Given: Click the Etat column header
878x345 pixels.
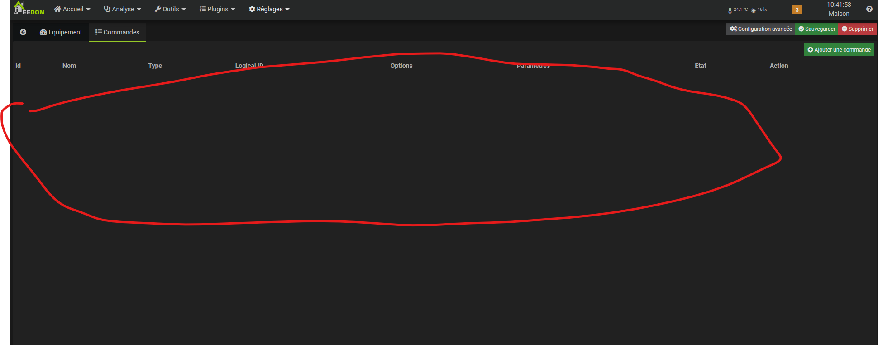Looking at the screenshot, I should click(701, 66).
